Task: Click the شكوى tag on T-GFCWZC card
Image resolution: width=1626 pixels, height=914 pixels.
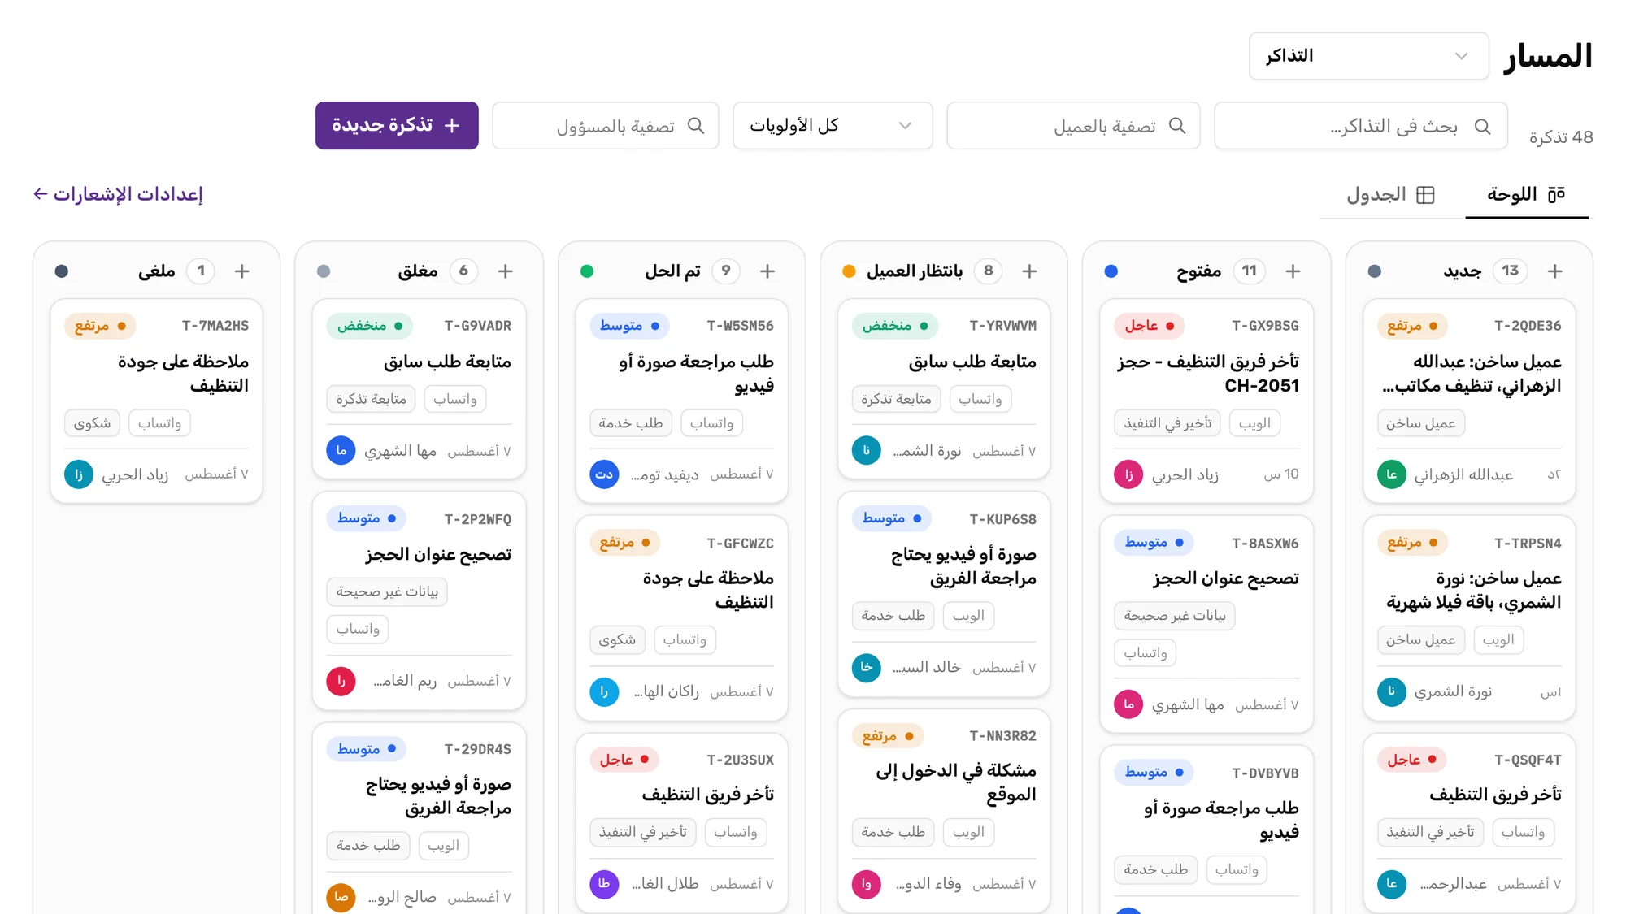Action: [617, 640]
